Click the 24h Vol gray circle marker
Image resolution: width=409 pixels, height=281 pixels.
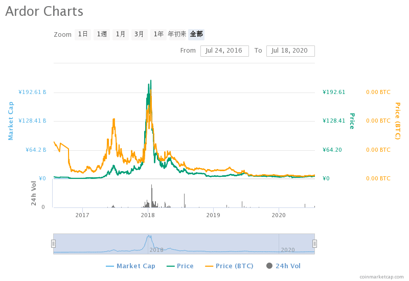coord(269,266)
